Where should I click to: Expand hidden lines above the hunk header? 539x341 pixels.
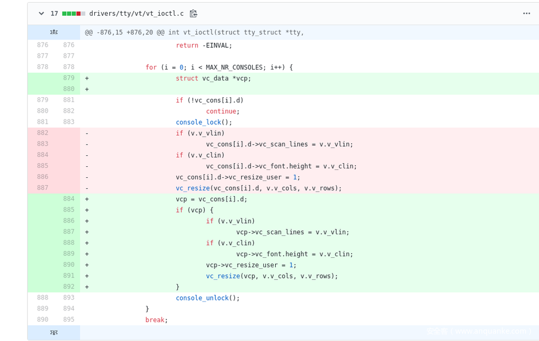pyautogui.click(x=54, y=33)
